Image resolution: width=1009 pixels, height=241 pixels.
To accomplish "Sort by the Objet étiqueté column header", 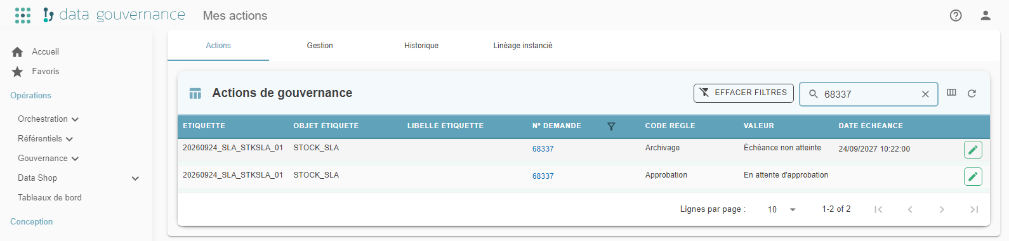I will 326,126.
